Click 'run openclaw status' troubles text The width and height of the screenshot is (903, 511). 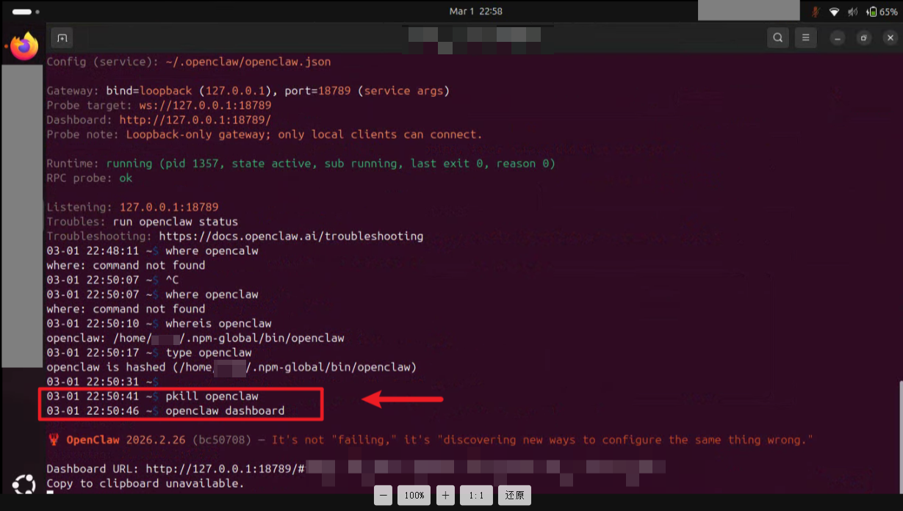click(176, 222)
